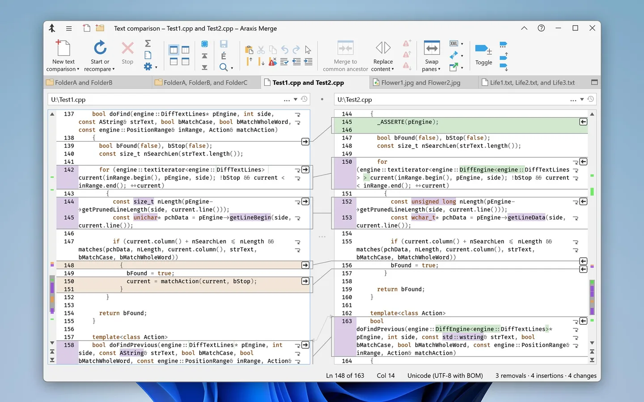Click the outdent lines icon

pos(296,62)
